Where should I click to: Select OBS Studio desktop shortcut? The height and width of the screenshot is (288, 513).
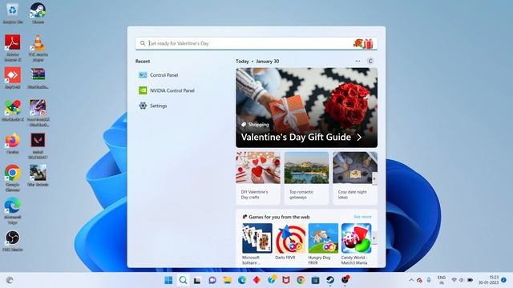tap(13, 241)
